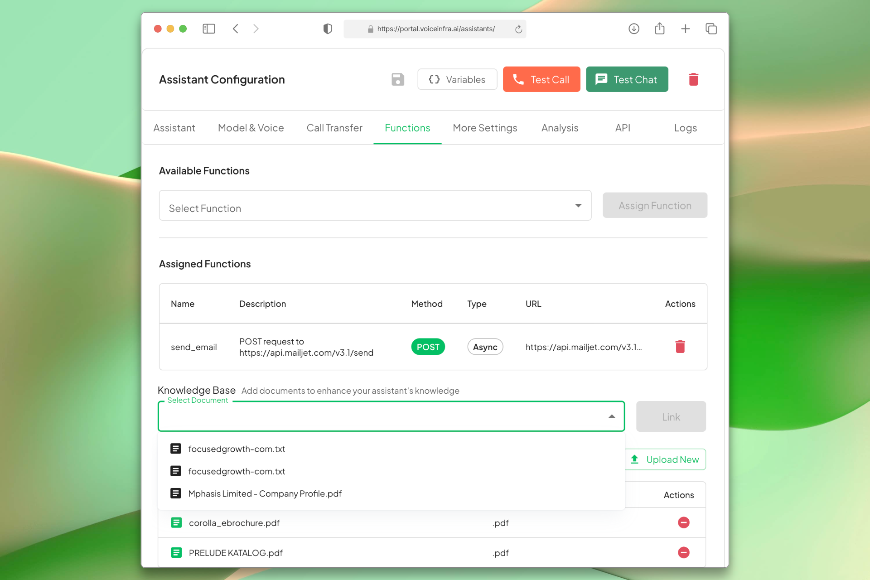Open the API tab
Viewport: 870px width, 580px height.
(623, 128)
